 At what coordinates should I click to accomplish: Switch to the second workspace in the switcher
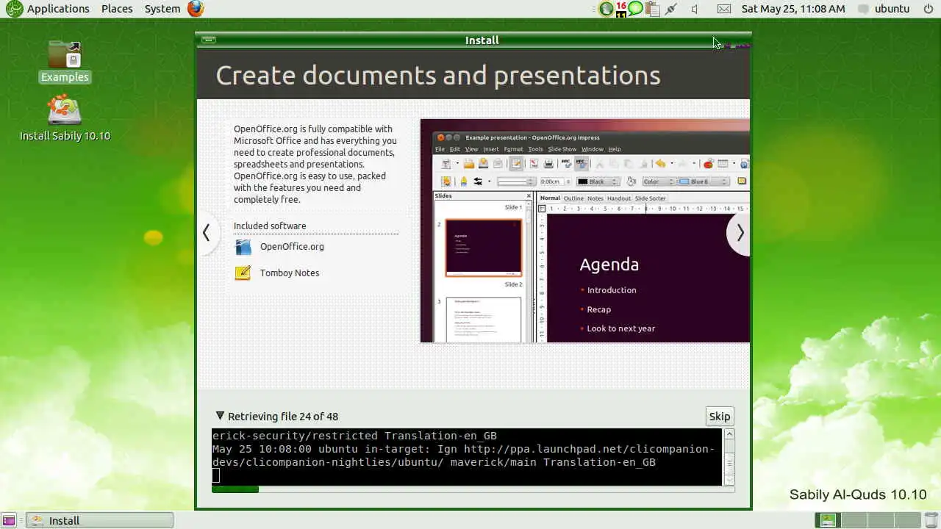click(x=853, y=520)
